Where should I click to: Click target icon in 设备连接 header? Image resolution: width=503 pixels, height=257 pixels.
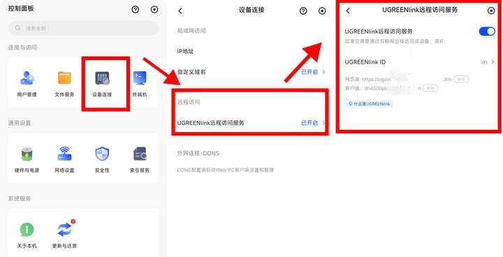[322, 11]
